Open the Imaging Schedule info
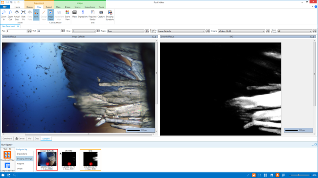 point(110,15)
